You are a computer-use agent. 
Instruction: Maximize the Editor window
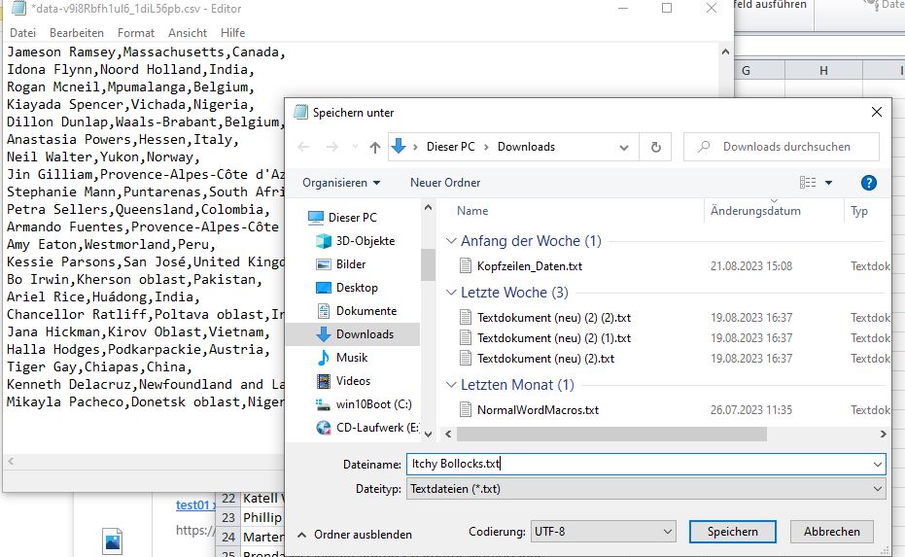(667, 8)
